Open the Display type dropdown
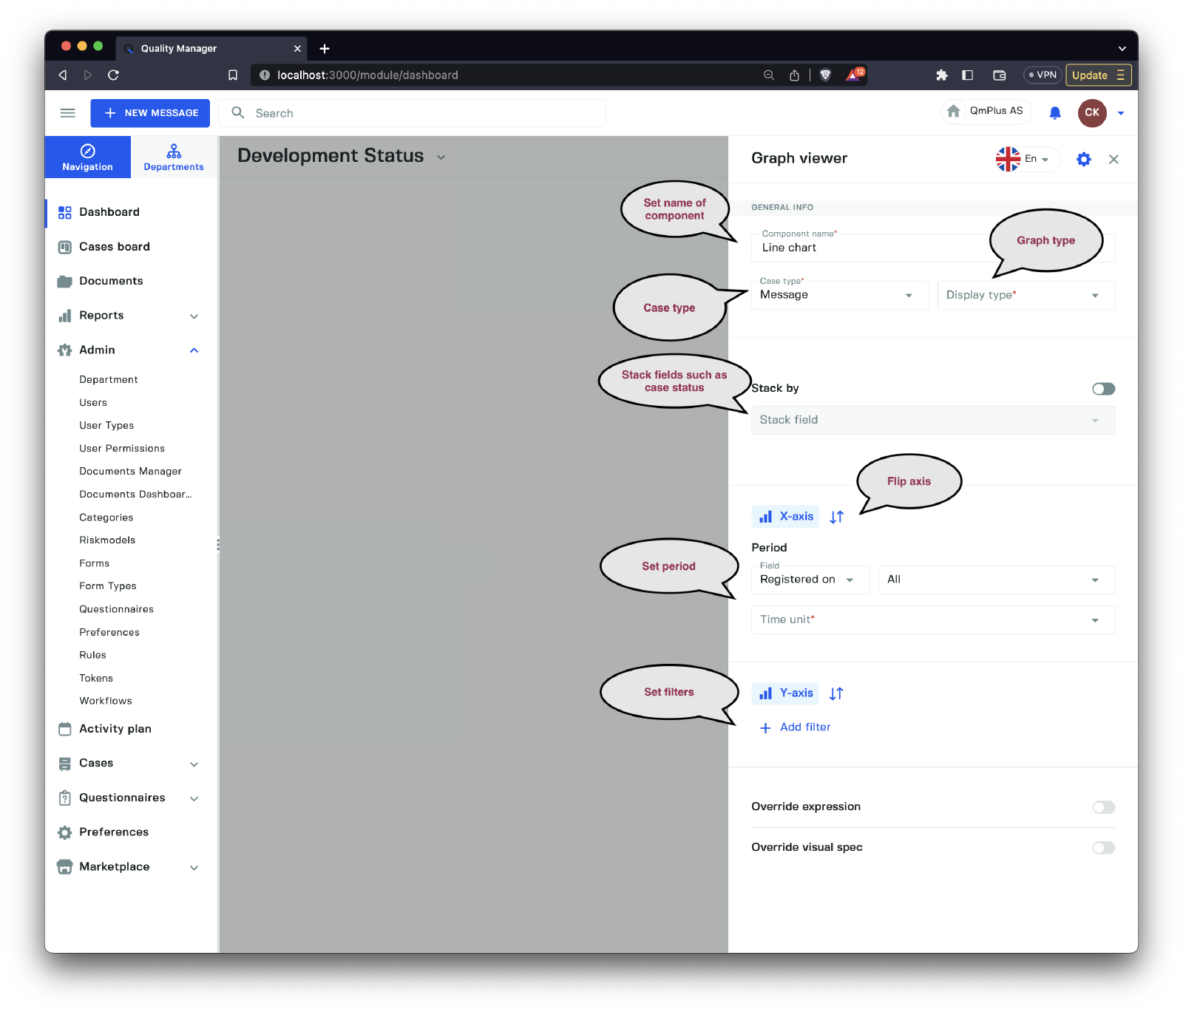Viewport: 1183px width, 1012px height. tap(1026, 296)
